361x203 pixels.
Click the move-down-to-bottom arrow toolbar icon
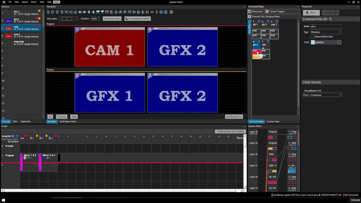[93, 12]
